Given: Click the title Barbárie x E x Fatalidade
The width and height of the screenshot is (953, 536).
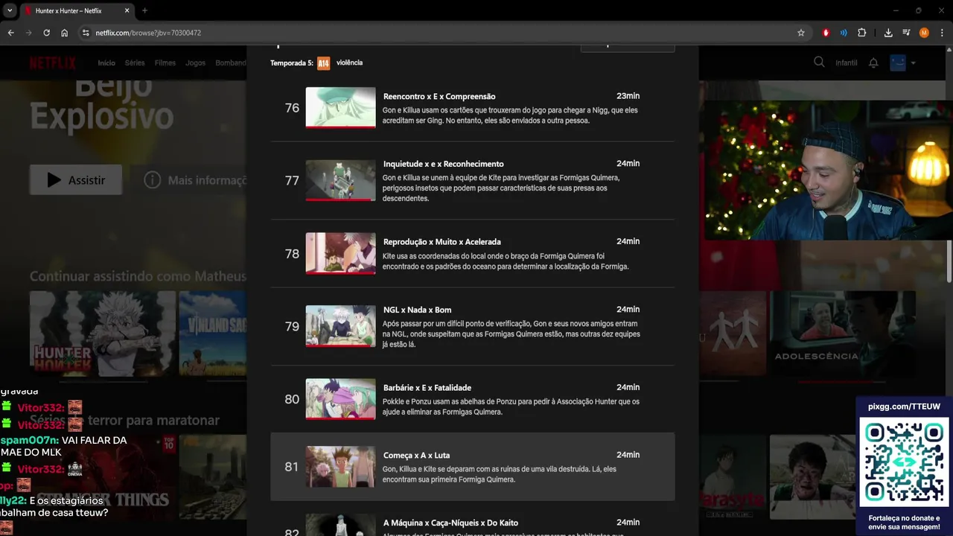Looking at the screenshot, I should point(427,388).
